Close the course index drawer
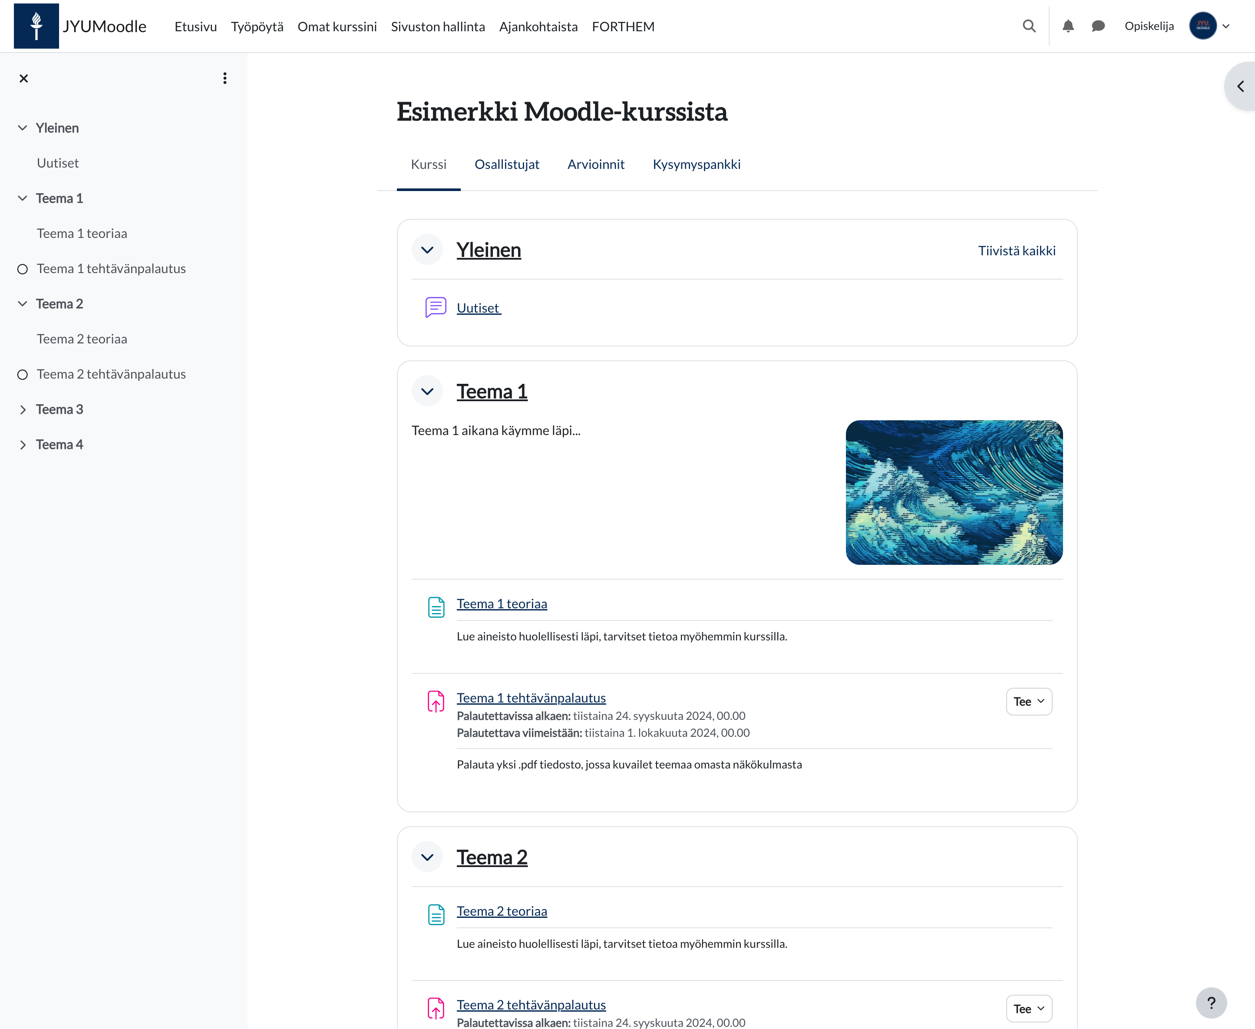The width and height of the screenshot is (1255, 1029). [24, 78]
